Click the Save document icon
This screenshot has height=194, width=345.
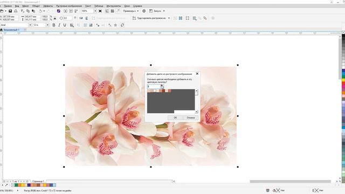[x=10, y=11]
